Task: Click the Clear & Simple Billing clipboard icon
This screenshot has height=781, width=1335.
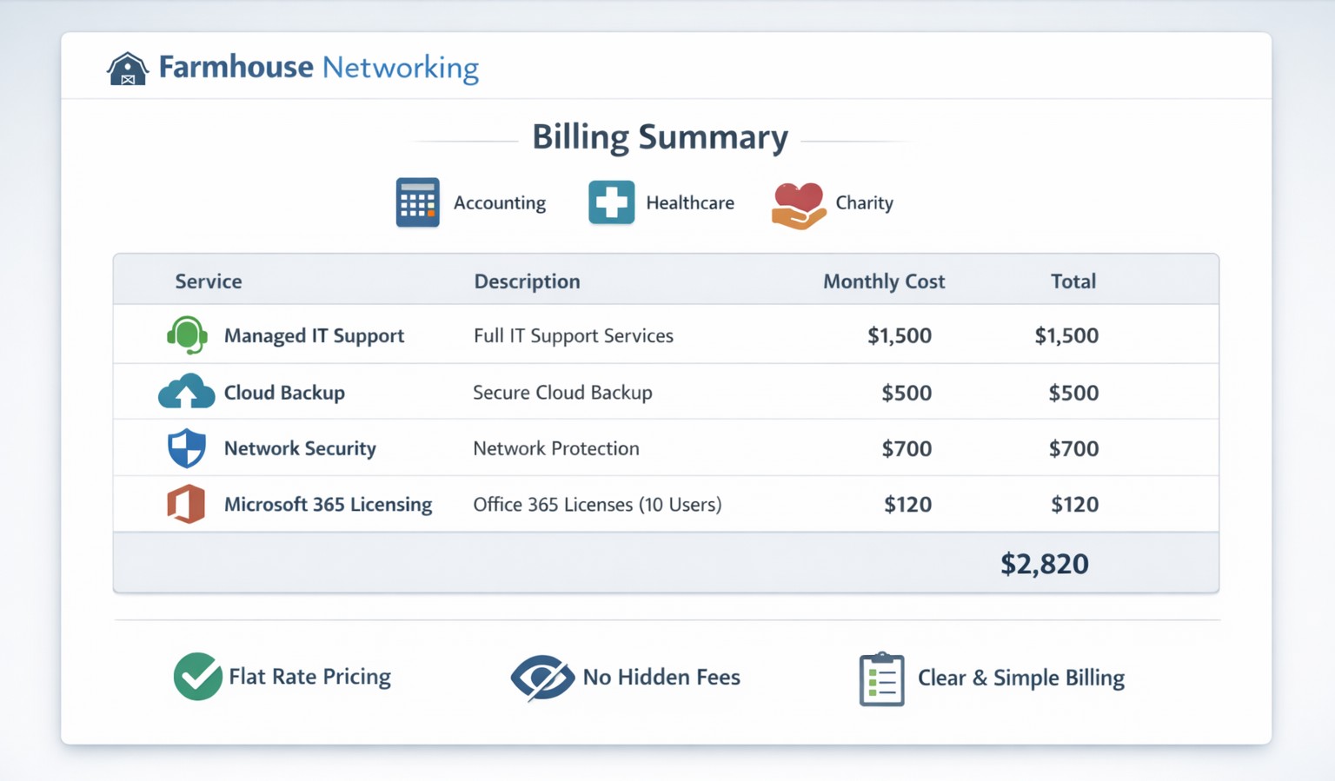Action: click(881, 678)
